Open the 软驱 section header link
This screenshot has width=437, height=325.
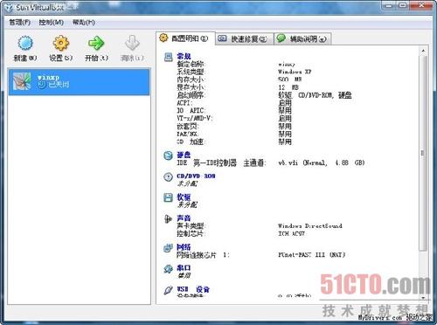coord(184,197)
